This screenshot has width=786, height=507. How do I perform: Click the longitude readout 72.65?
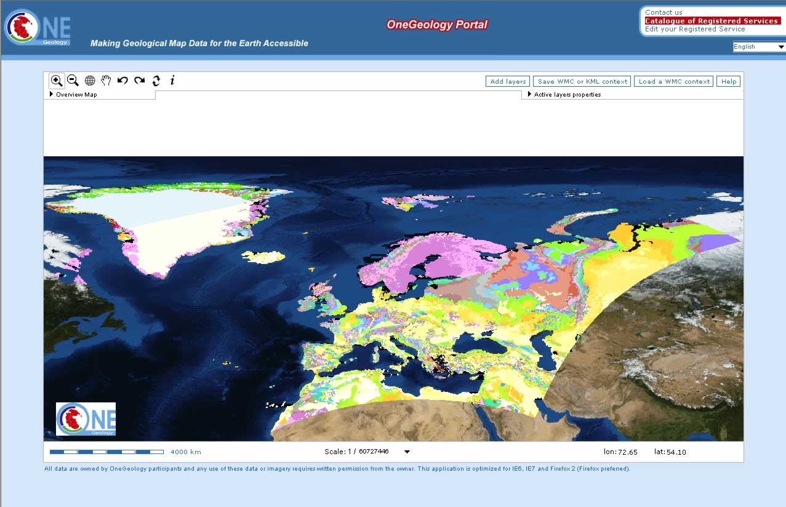coord(628,452)
